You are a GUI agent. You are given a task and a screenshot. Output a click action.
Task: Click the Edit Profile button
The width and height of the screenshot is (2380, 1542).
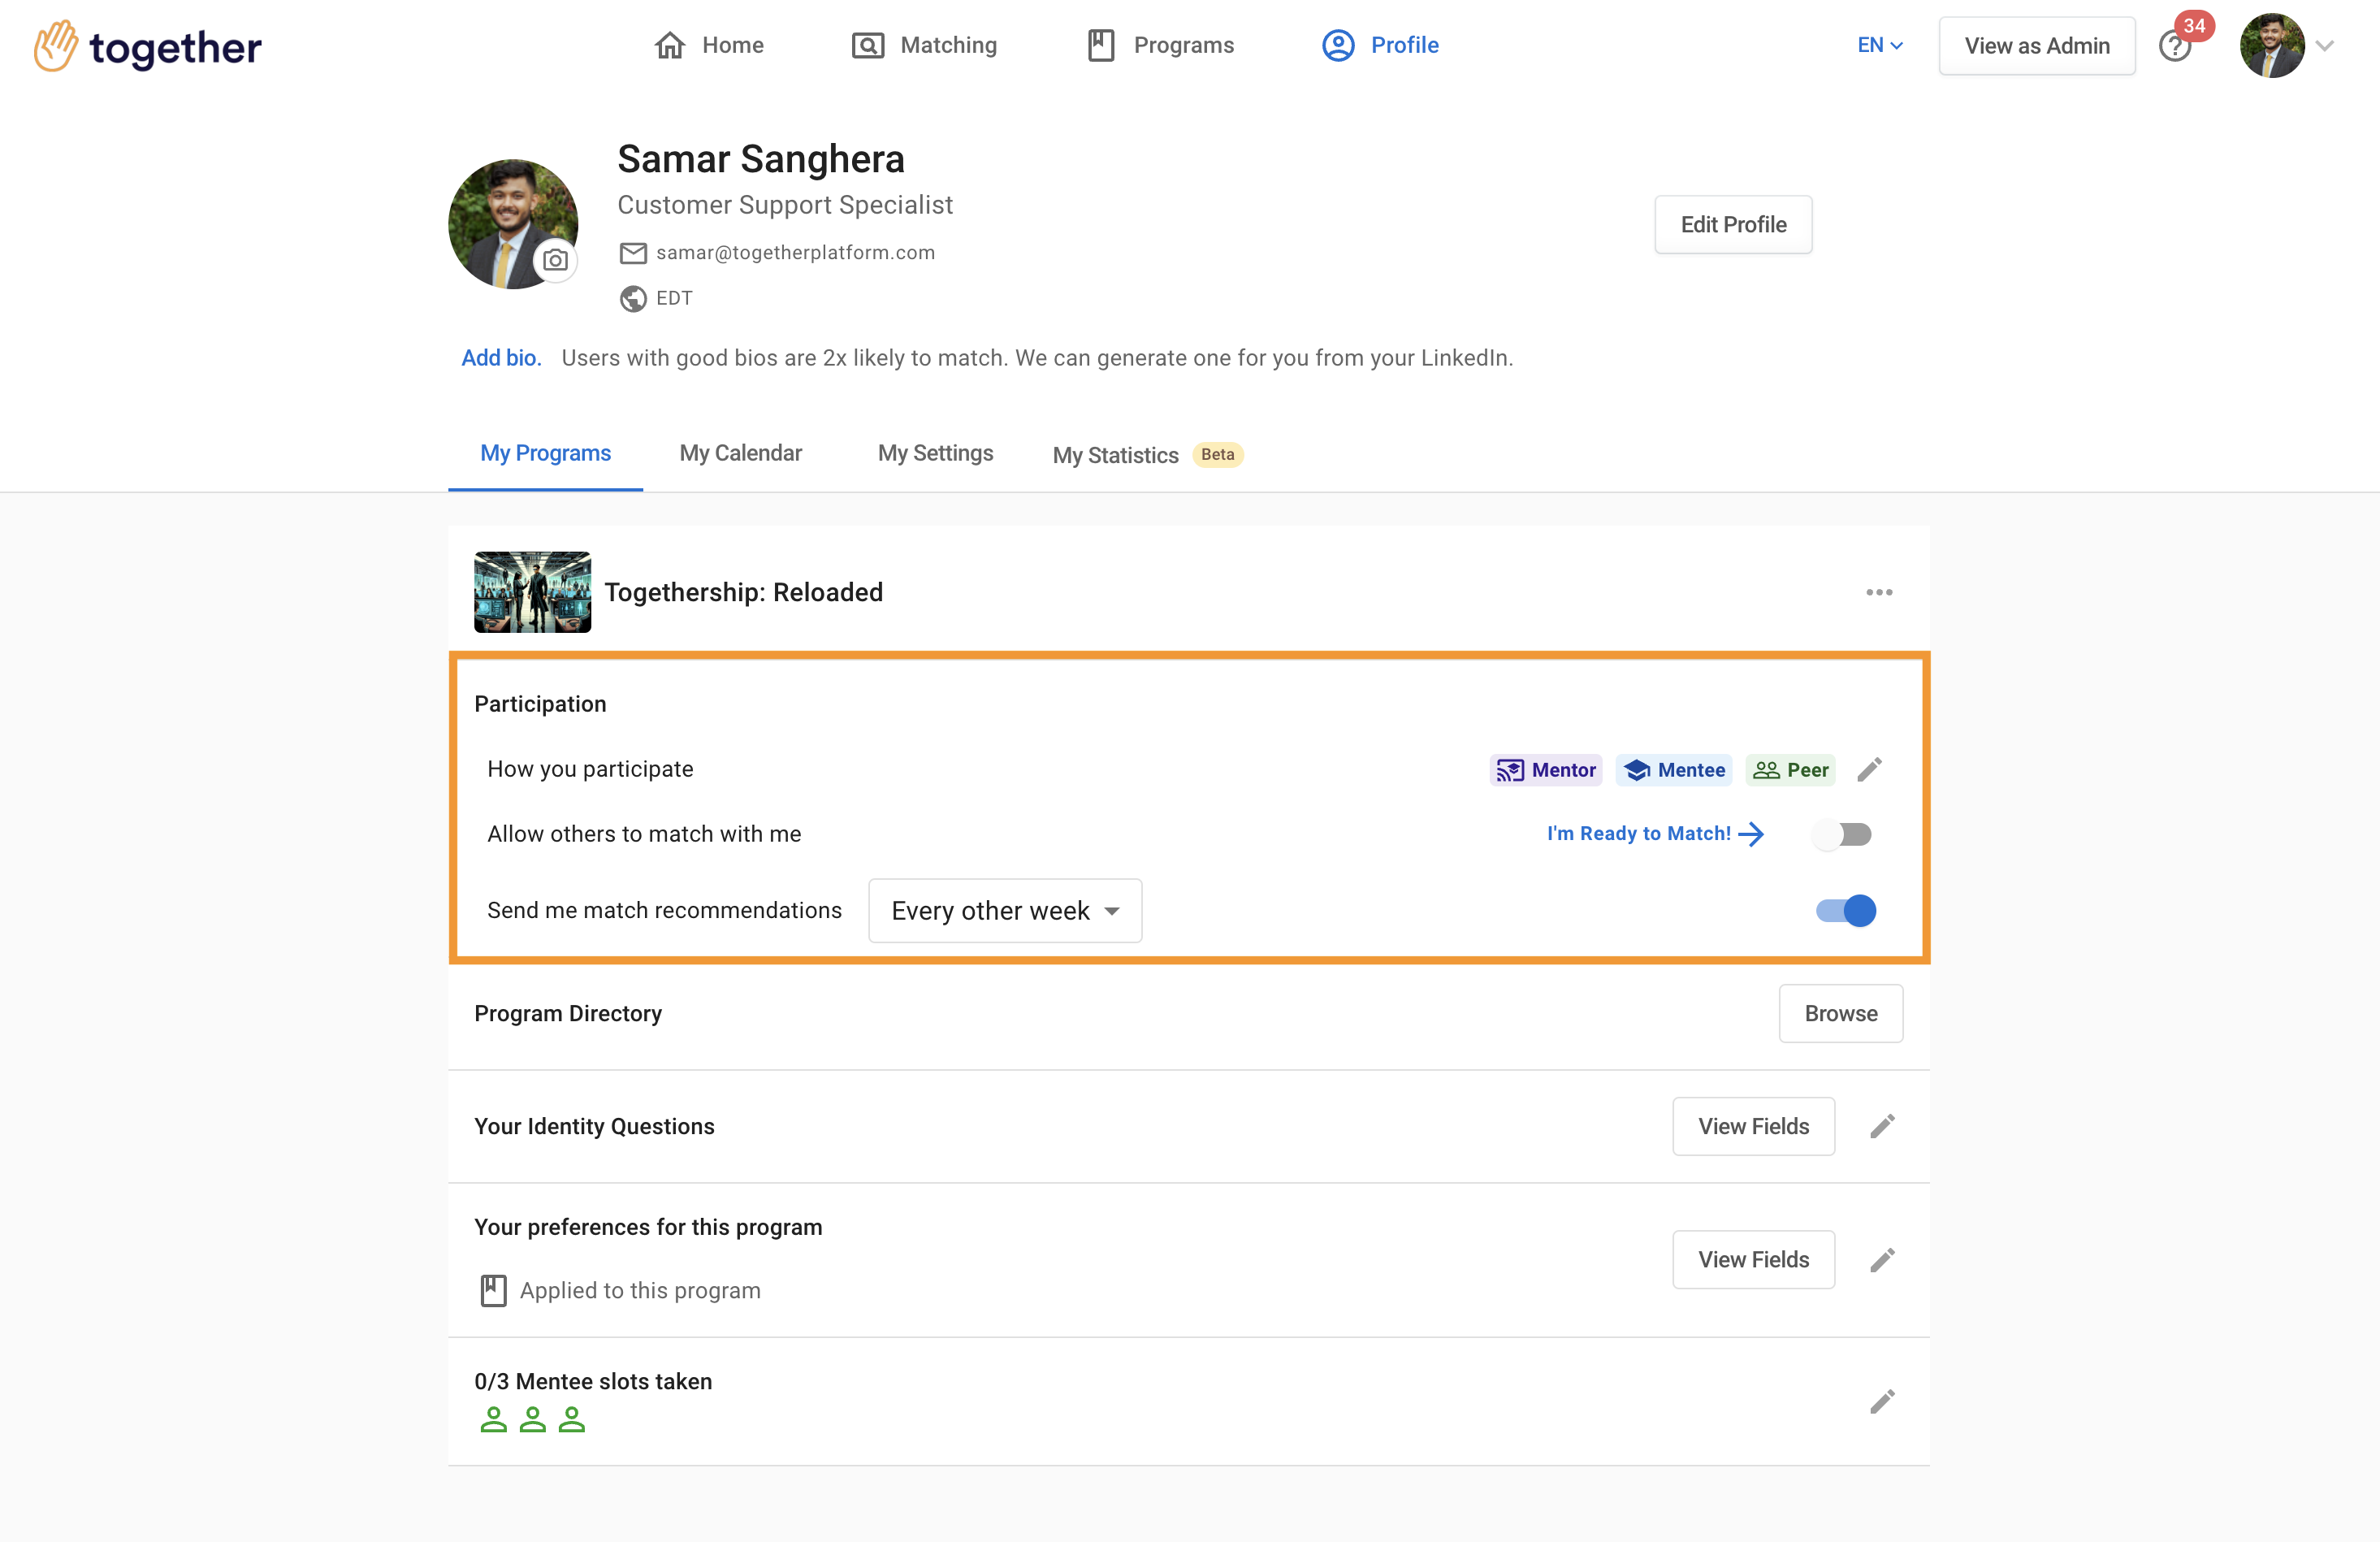click(1733, 224)
